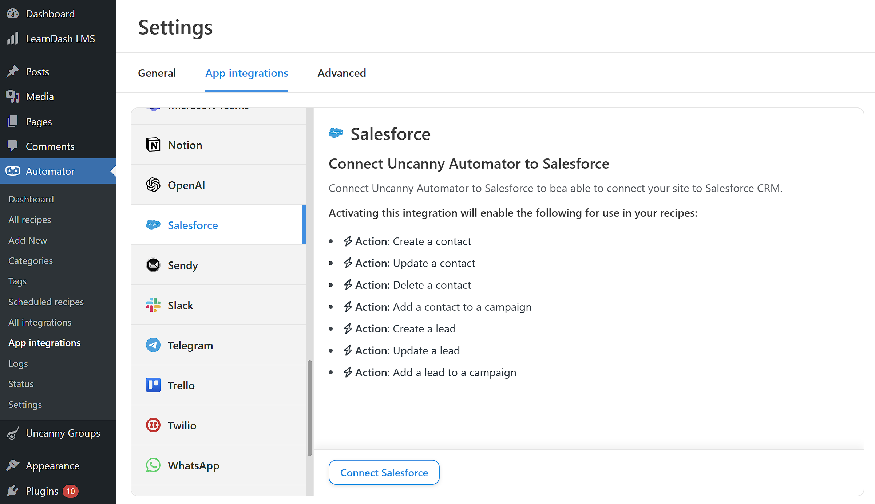The width and height of the screenshot is (875, 504).
Task: Click the Posts pushpin icon
Action: (13, 72)
